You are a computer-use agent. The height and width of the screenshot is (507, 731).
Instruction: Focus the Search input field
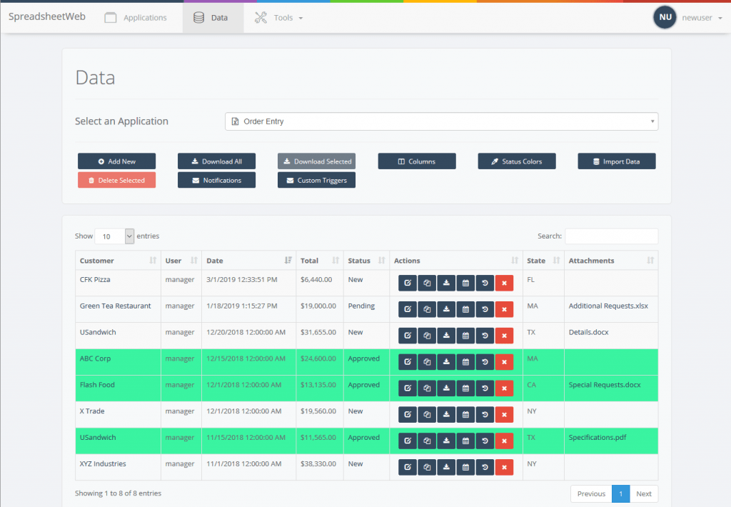tap(611, 236)
